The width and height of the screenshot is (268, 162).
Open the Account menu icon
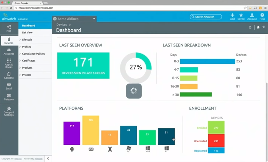[x=252, y=17]
